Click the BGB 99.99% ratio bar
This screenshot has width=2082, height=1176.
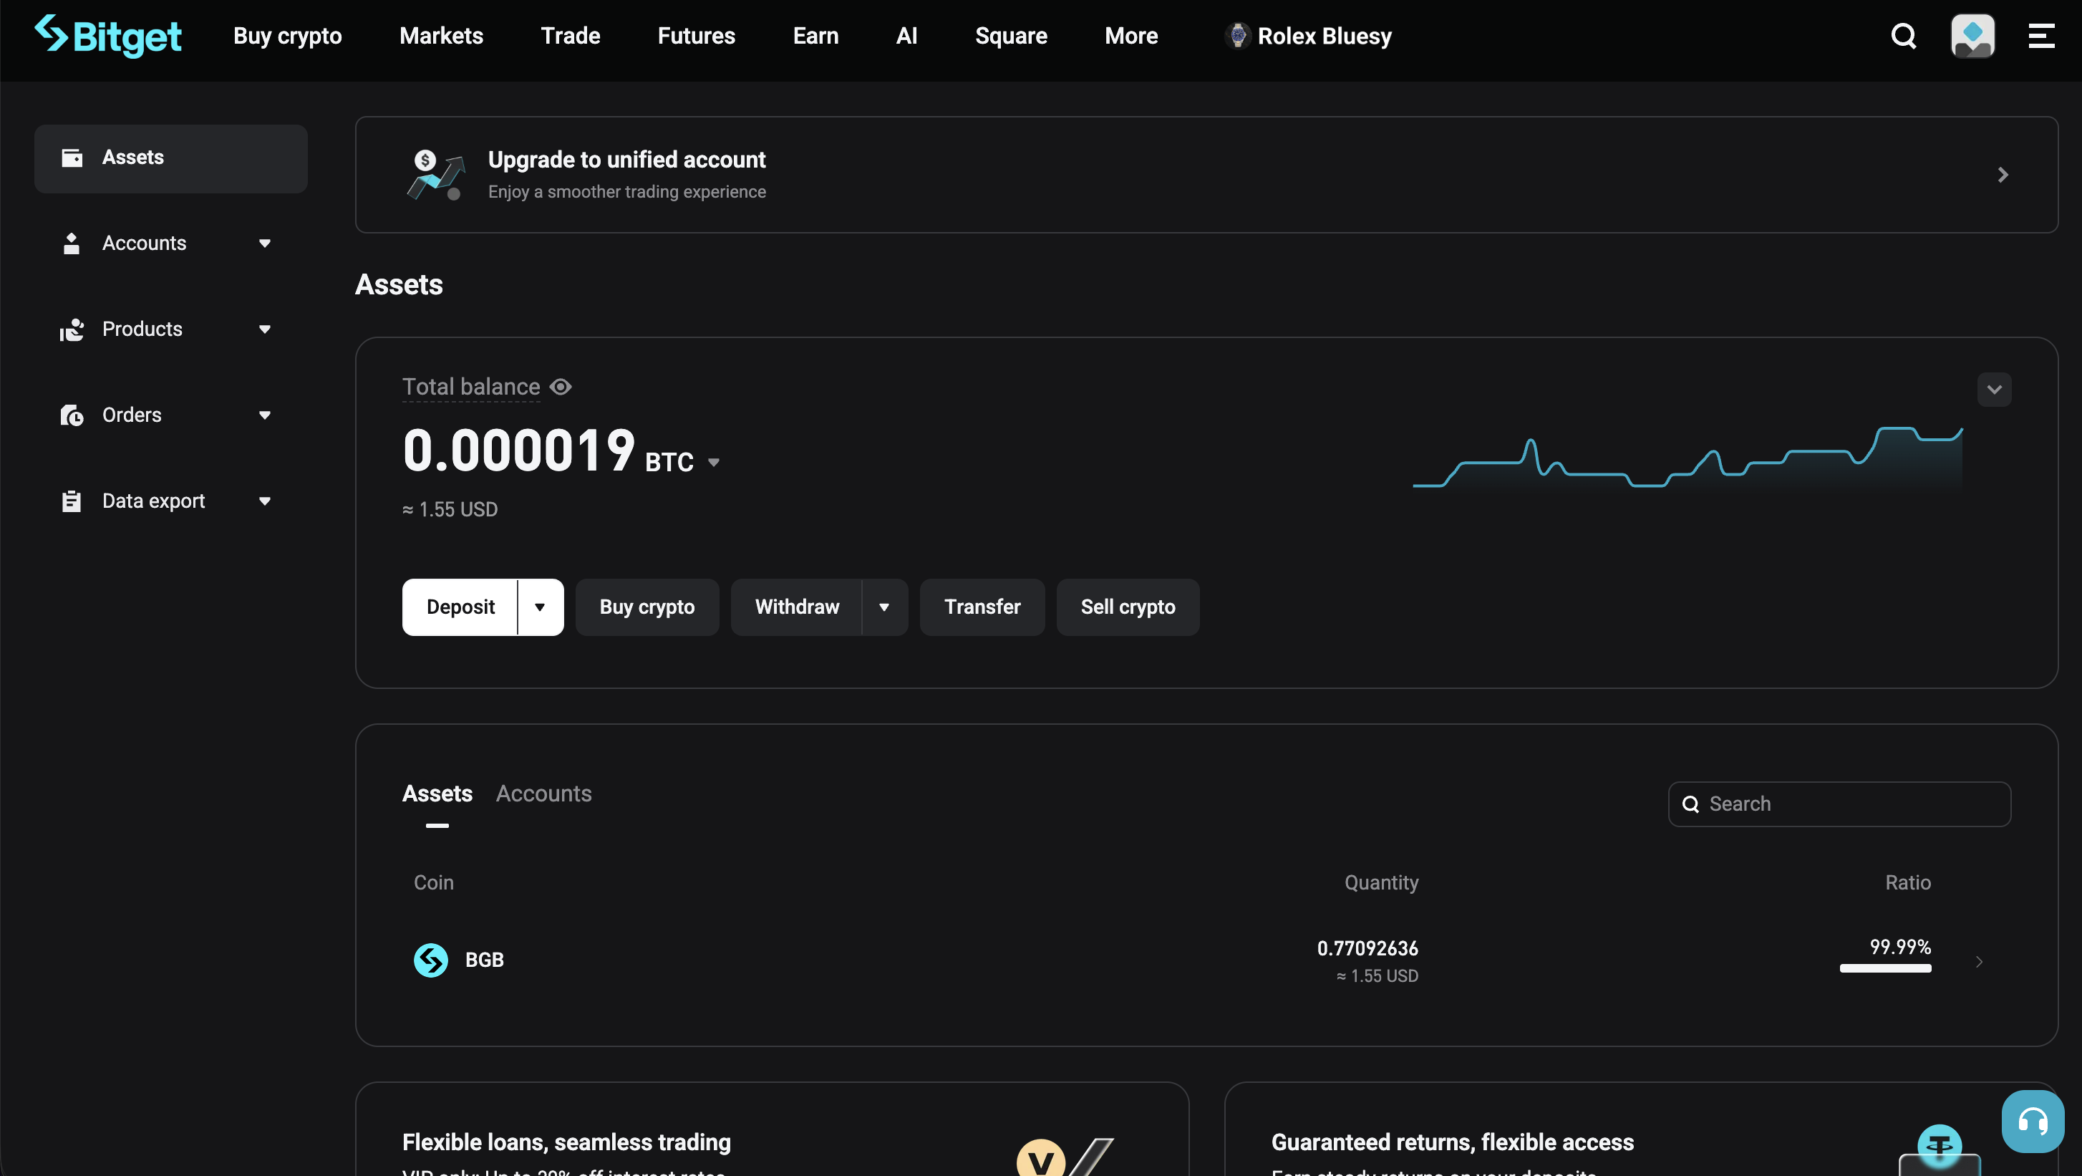(x=1886, y=968)
